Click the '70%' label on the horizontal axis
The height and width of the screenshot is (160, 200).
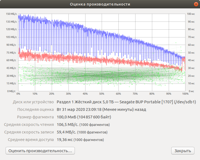coord(135,94)
